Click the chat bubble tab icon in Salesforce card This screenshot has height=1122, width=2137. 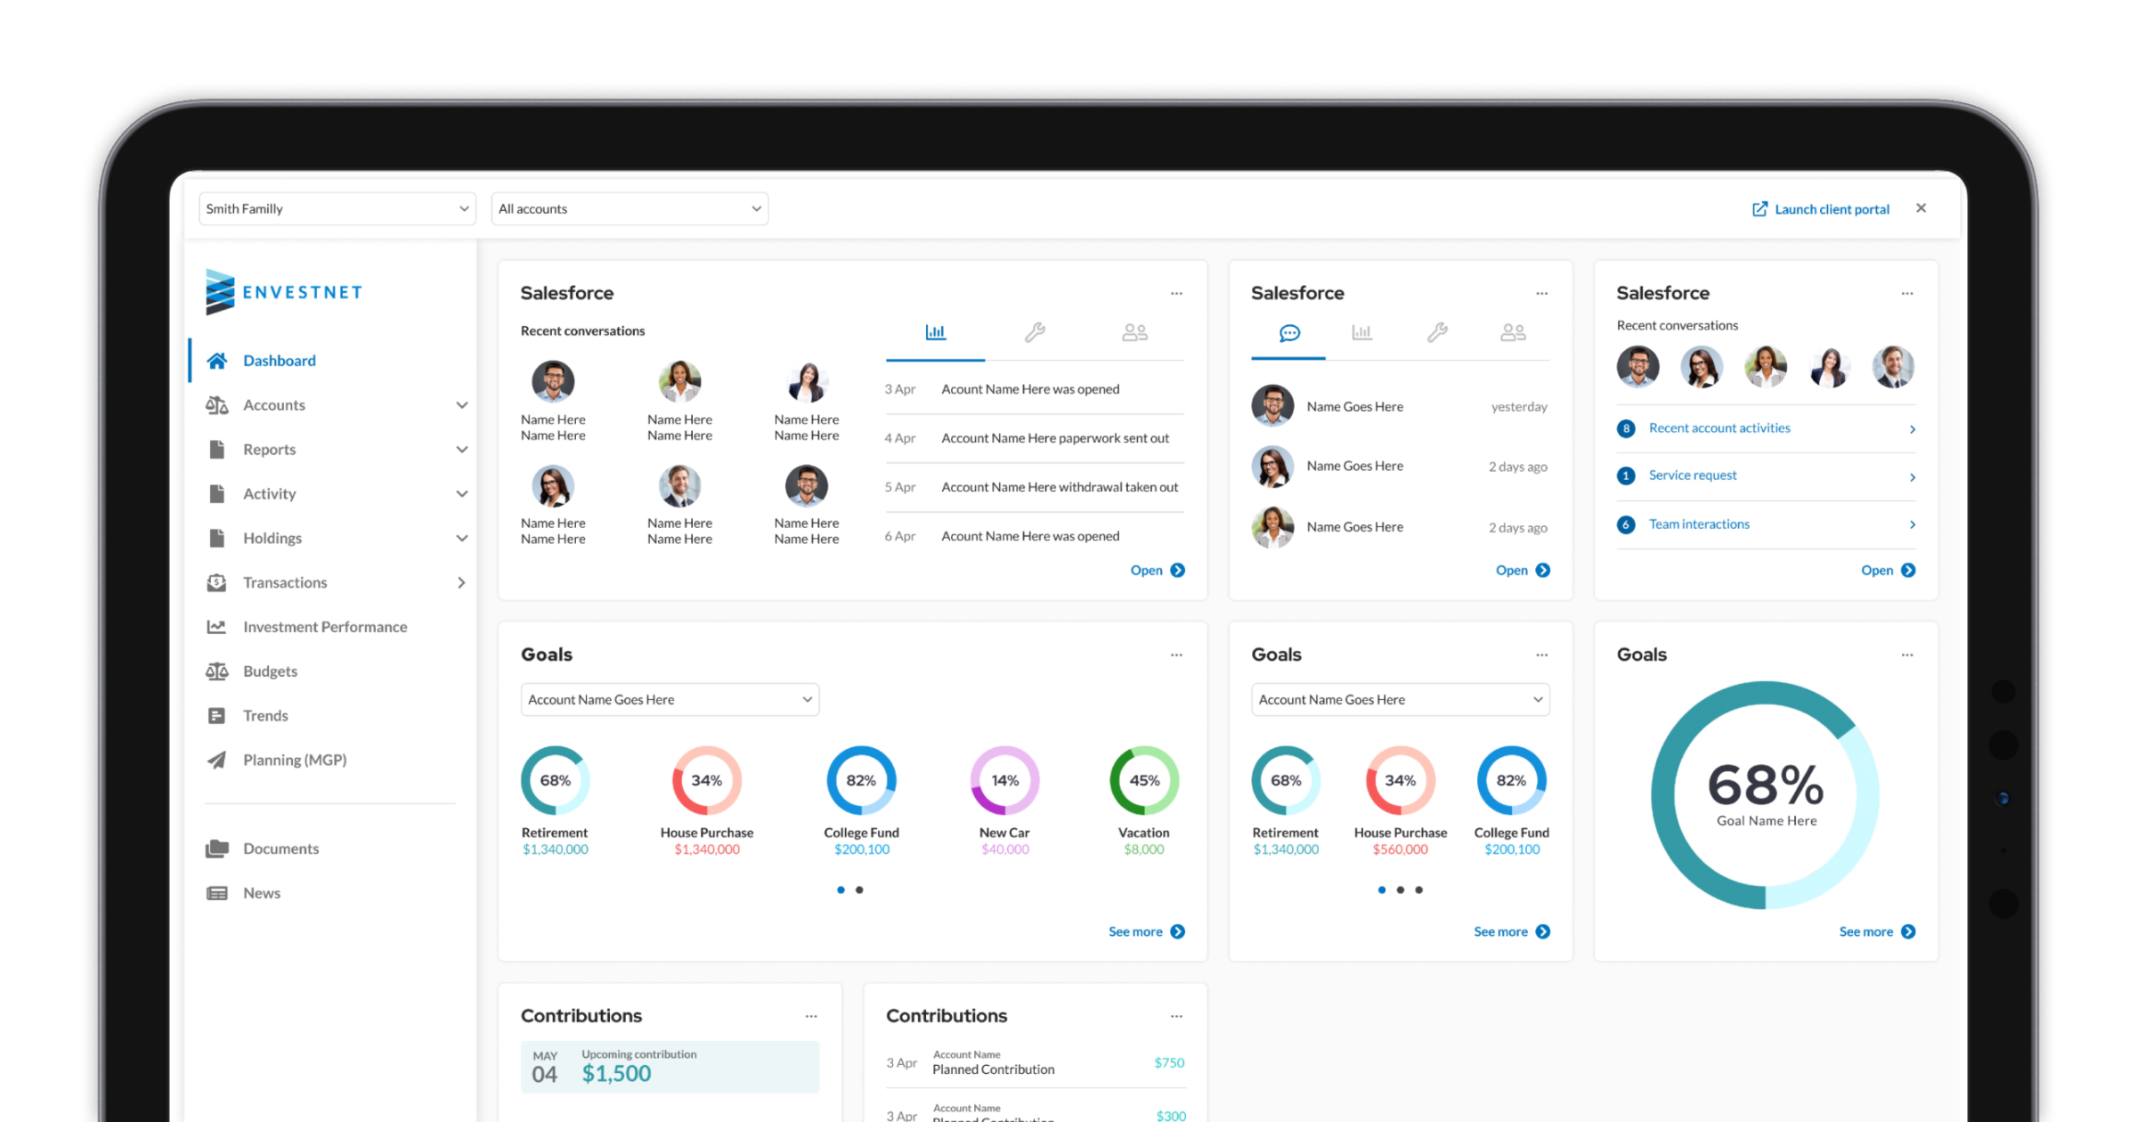[x=1288, y=333]
